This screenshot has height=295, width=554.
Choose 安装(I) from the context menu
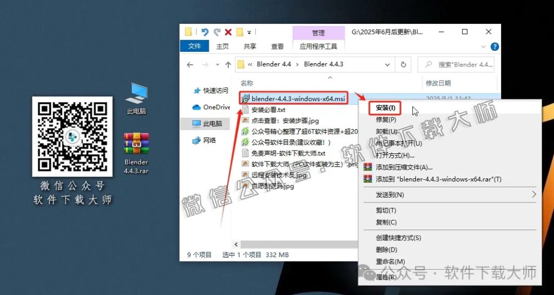[x=385, y=108]
